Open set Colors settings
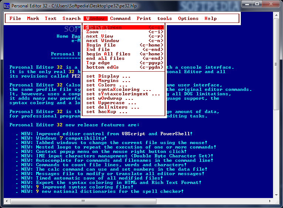Viewport: 283px width, 208px height. [x=124, y=85]
